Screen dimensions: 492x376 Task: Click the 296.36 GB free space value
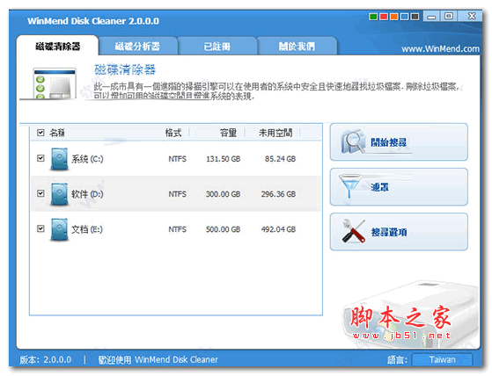coord(278,194)
